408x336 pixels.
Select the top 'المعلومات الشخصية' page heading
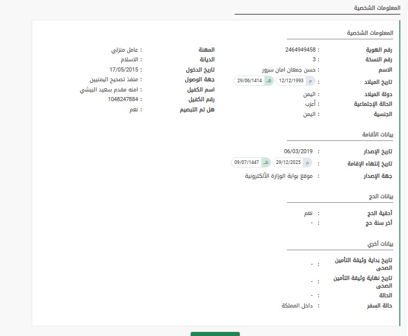click(373, 9)
